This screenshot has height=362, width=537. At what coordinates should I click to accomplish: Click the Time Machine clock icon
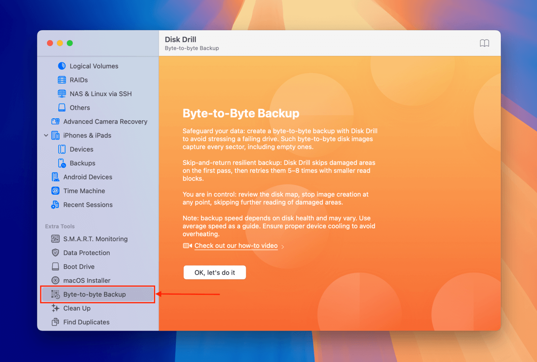55,191
